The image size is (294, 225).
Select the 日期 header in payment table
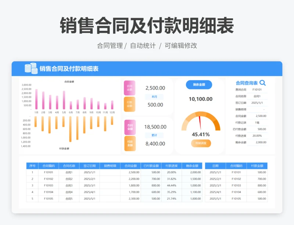point(215,166)
